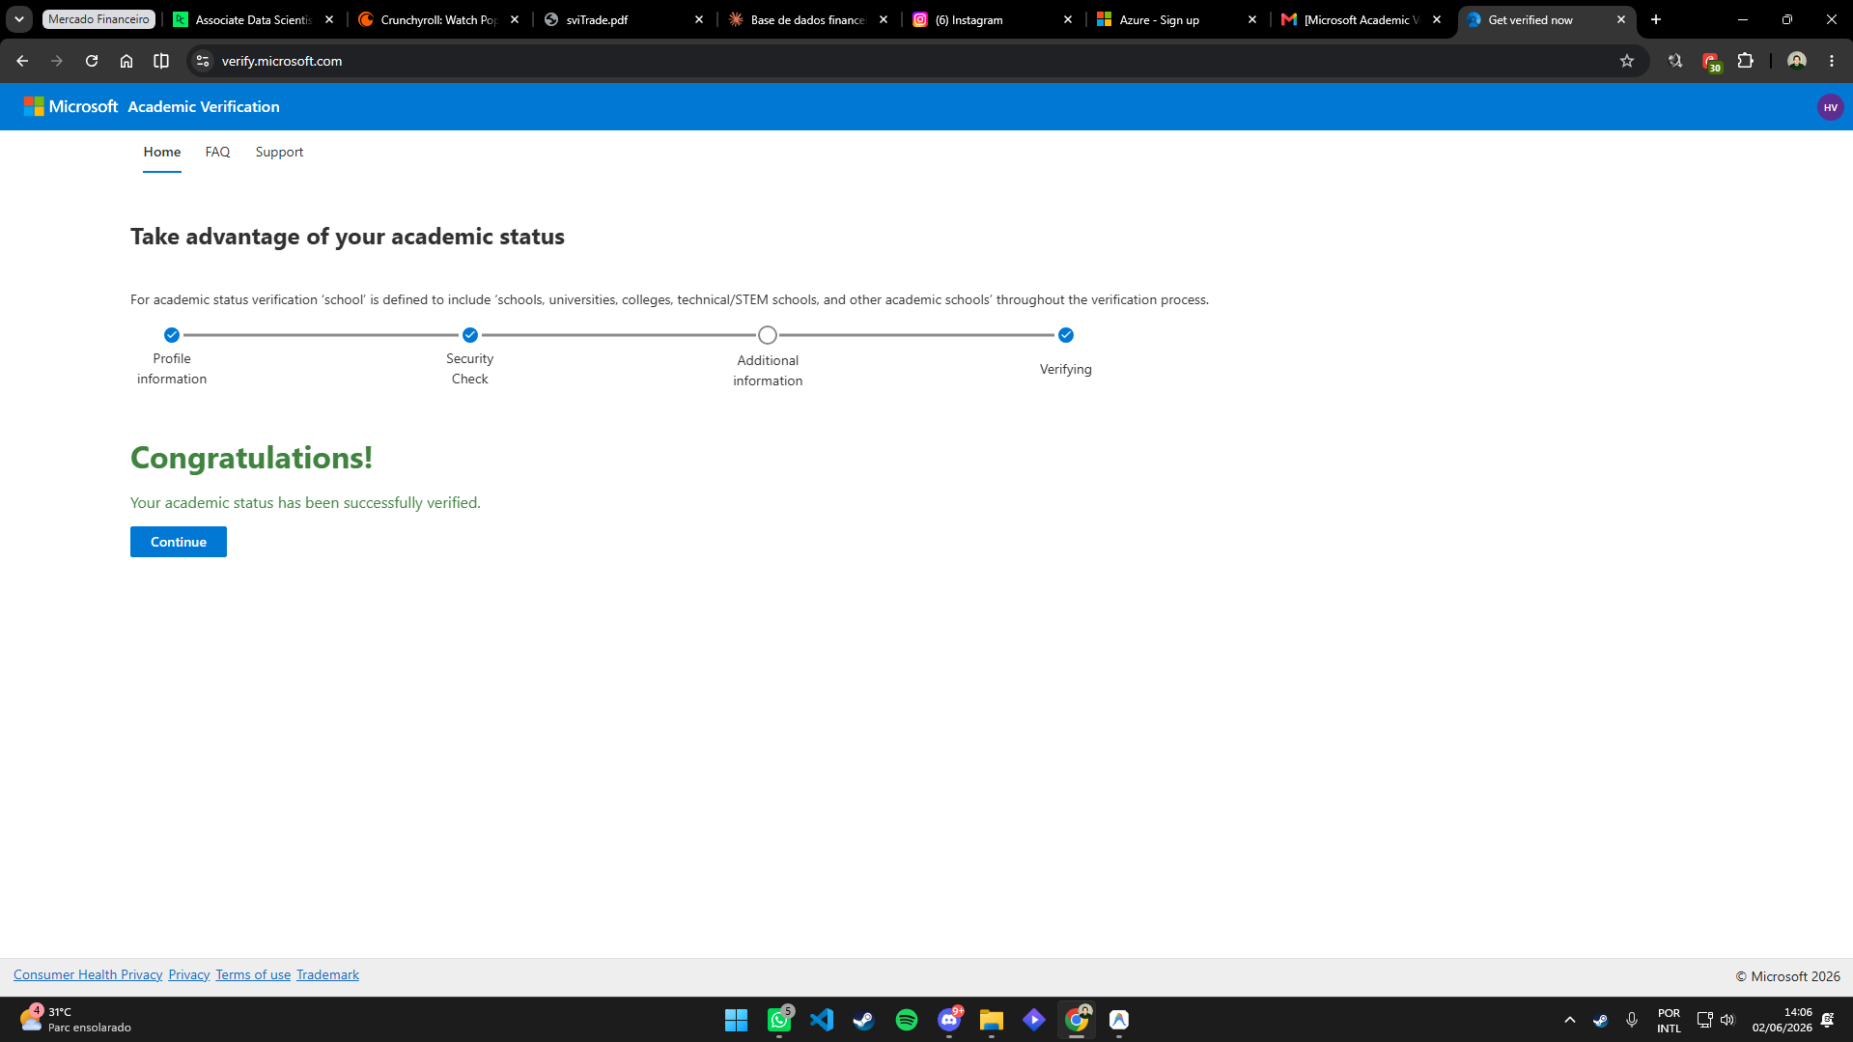Open the Privacy footer link
Viewport: 1853px width, 1042px height.
pyautogui.click(x=189, y=974)
